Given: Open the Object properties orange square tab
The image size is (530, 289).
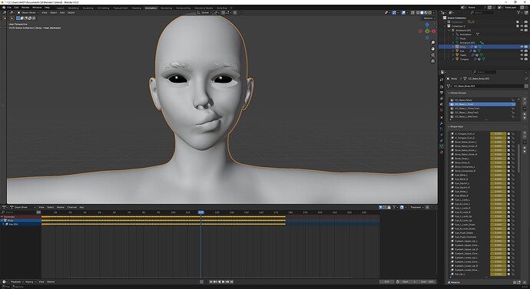Looking at the screenshot, I should coord(442,117).
